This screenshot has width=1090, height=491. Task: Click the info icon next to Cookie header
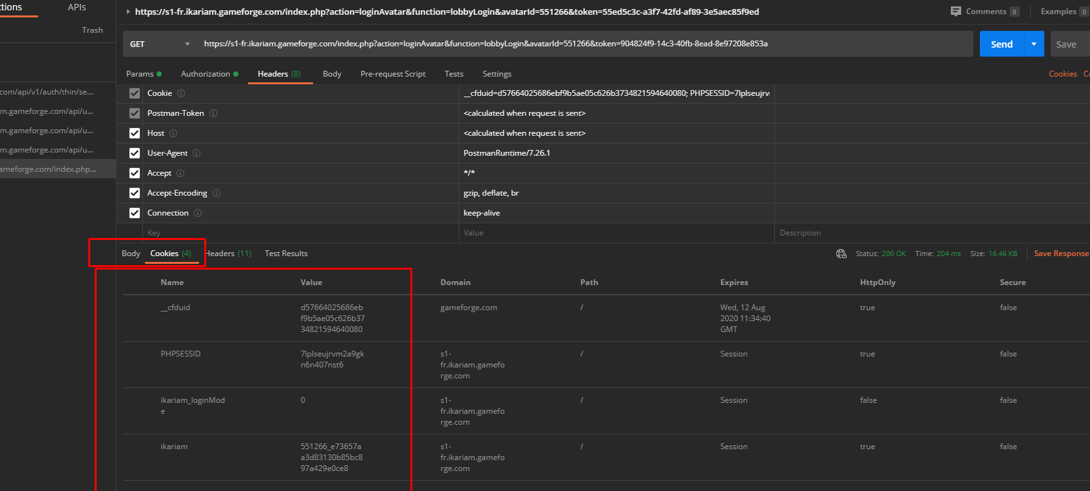[x=181, y=93]
